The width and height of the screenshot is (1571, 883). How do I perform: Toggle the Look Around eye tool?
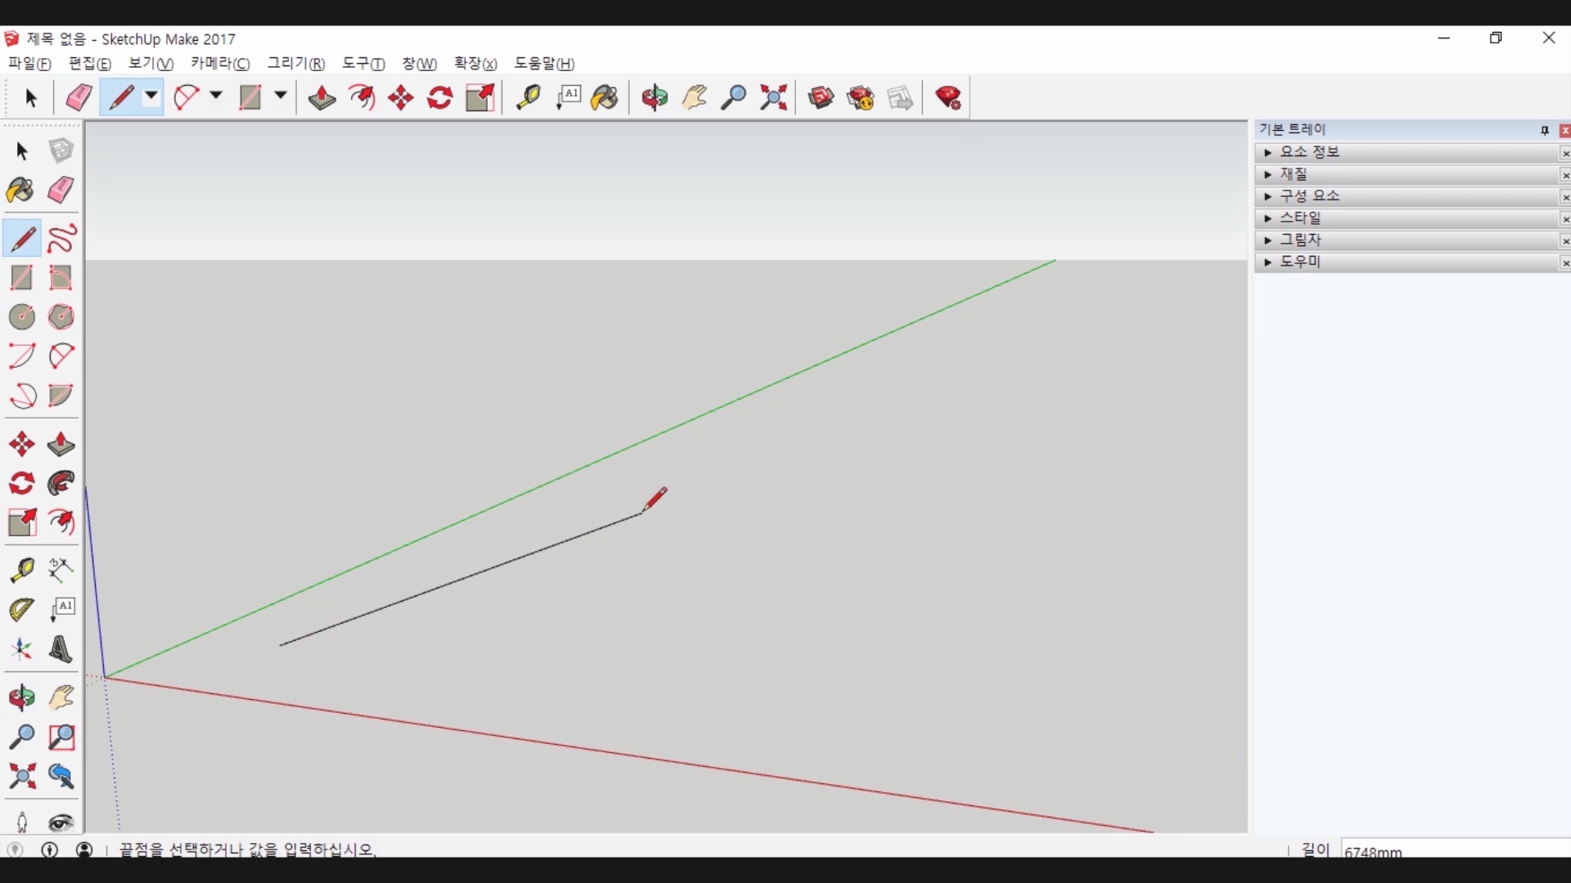pyautogui.click(x=61, y=822)
